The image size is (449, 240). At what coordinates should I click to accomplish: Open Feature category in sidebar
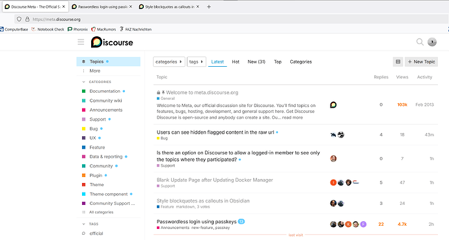(98, 147)
